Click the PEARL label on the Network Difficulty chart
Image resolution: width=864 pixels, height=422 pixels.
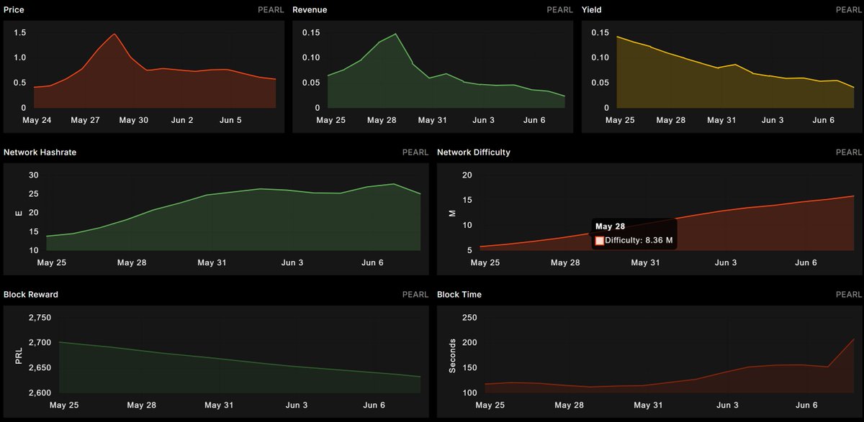pyautogui.click(x=849, y=152)
